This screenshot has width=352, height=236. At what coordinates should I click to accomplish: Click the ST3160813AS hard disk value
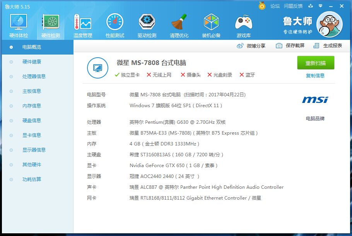point(176,154)
